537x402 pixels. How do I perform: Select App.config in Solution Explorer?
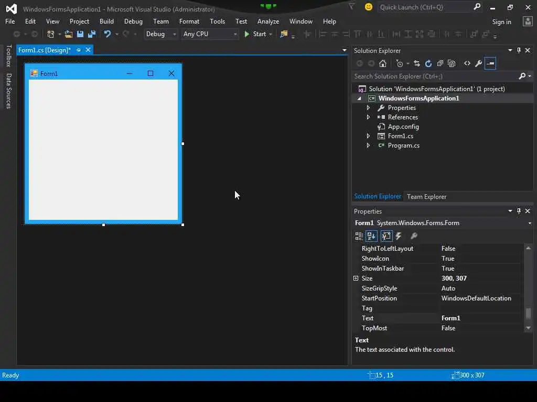[403, 127]
